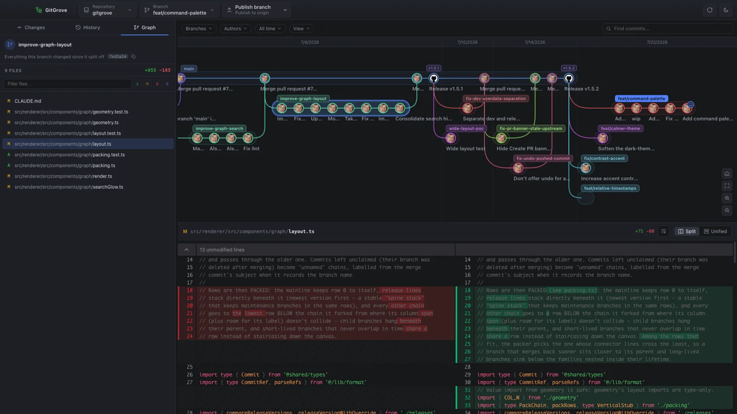Click the Fix lint commit node

[x=248, y=138]
